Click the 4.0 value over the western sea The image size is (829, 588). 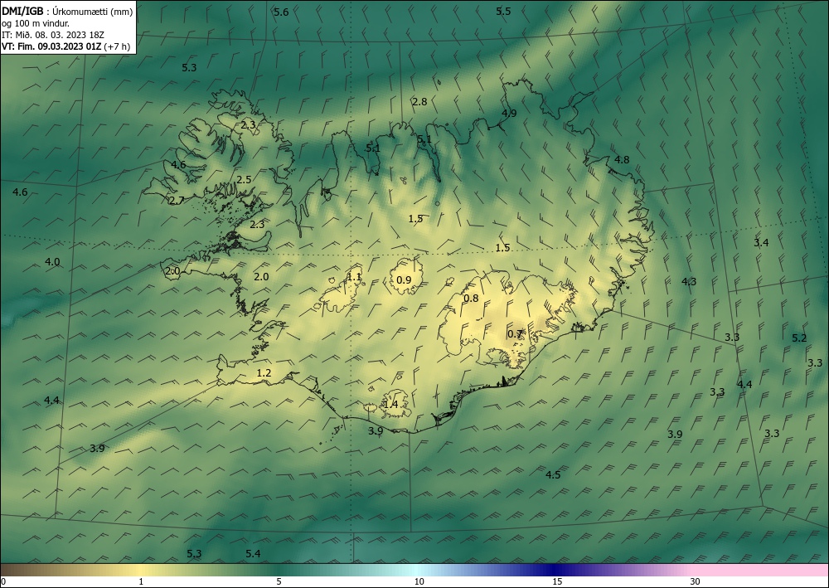(52, 262)
